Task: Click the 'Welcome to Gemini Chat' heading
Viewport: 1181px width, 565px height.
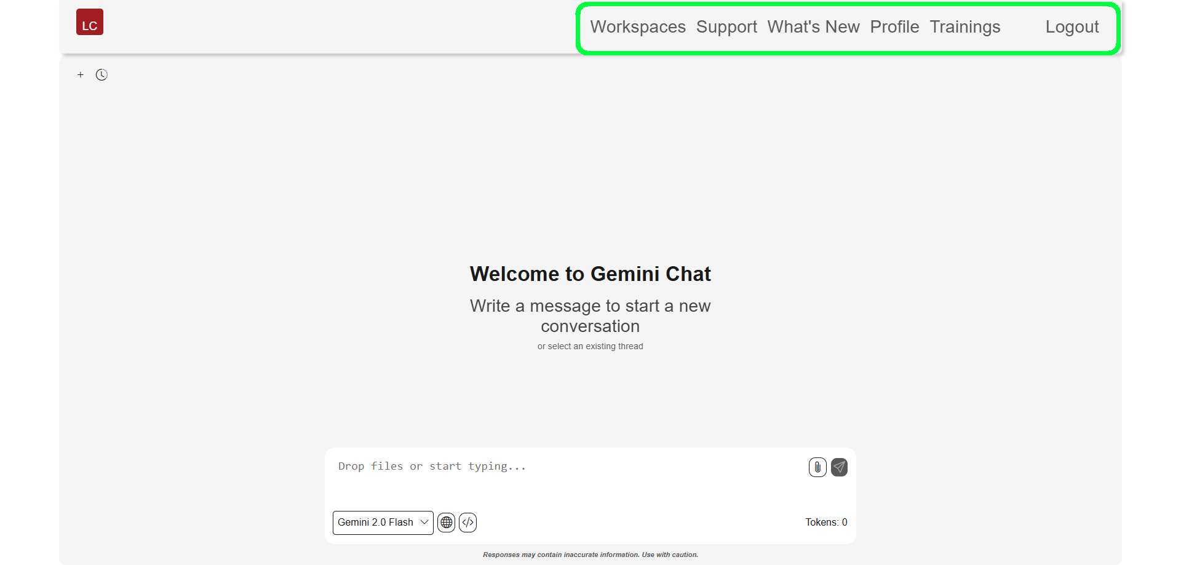Action: click(590, 274)
